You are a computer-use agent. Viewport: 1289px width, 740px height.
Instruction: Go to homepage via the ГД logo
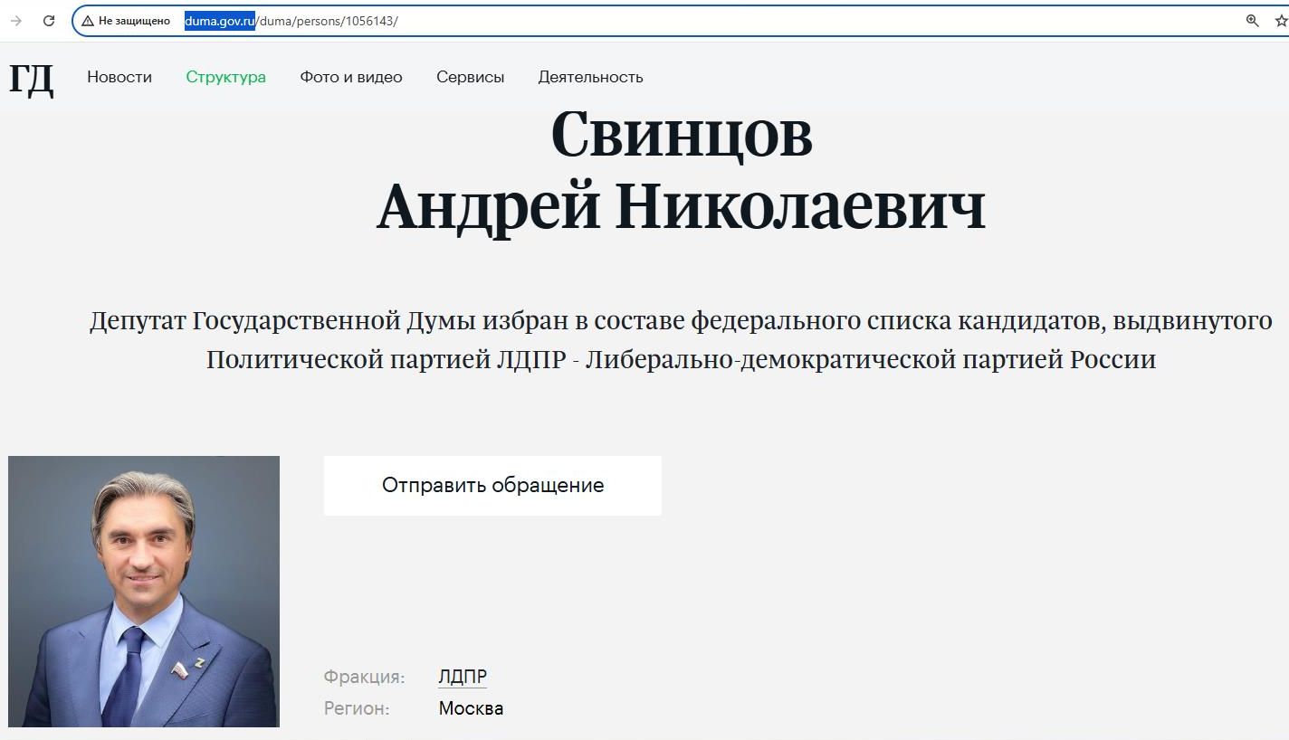click(32, 79)
